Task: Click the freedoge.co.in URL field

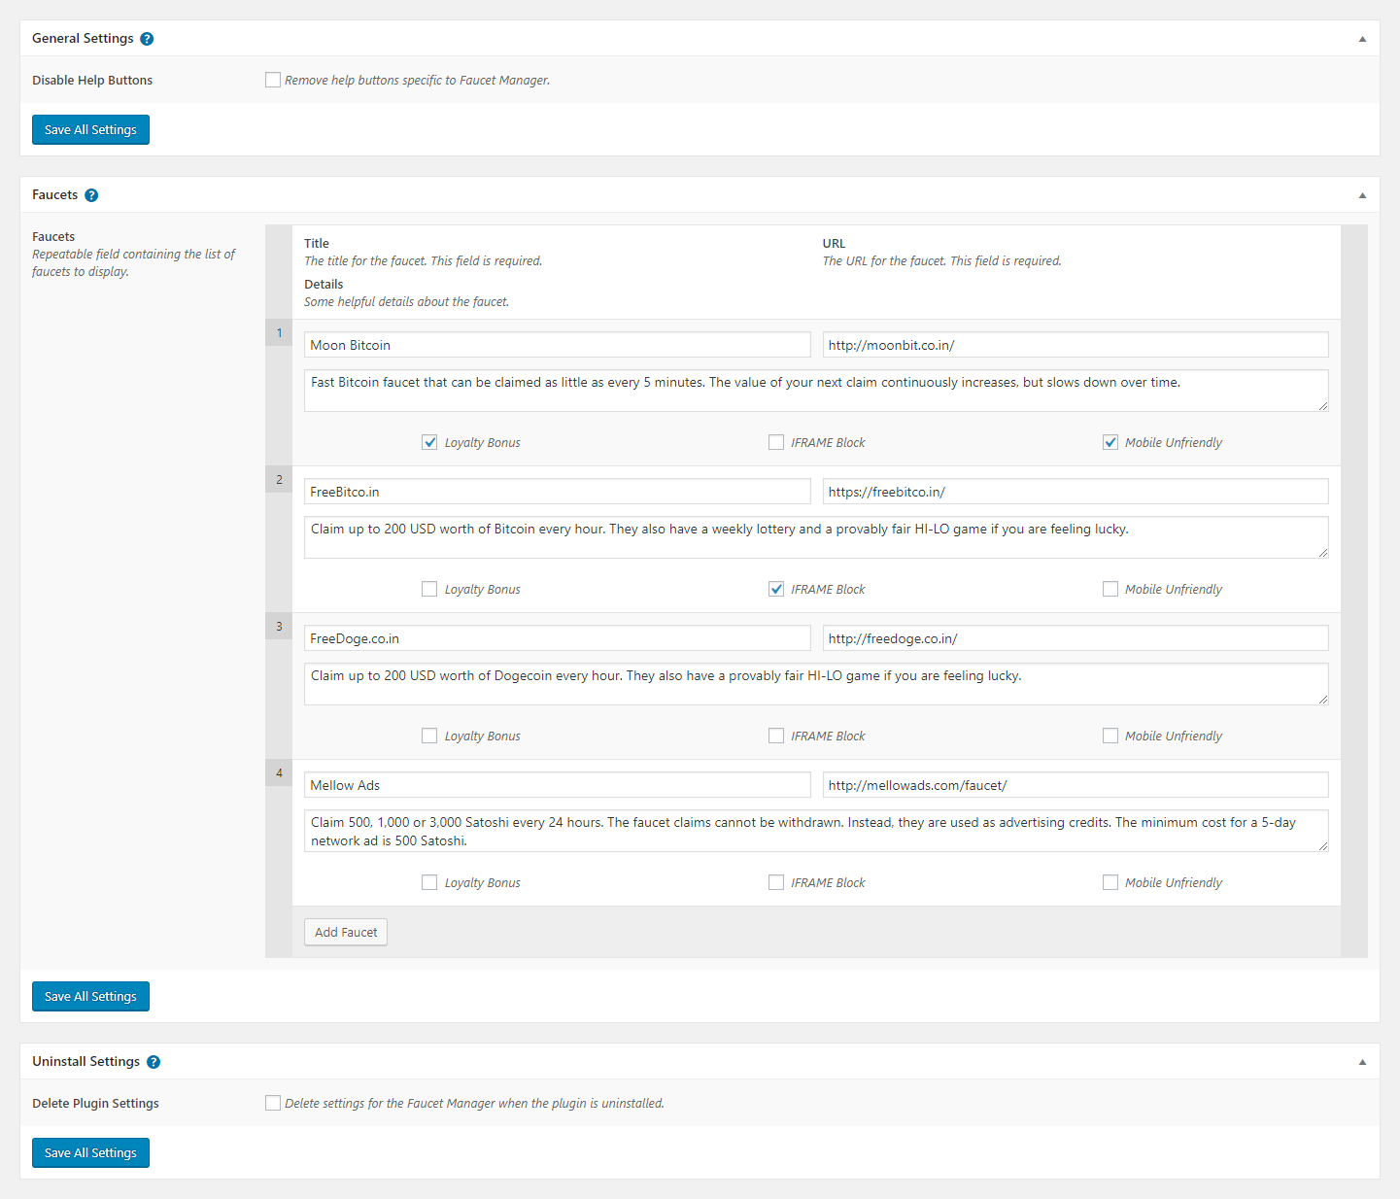Action: click(1075, 638)
